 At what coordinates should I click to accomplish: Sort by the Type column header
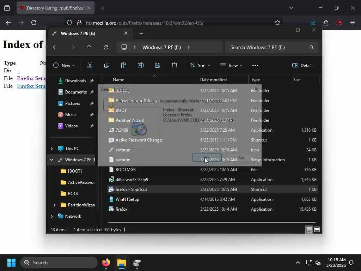point(270,80)
